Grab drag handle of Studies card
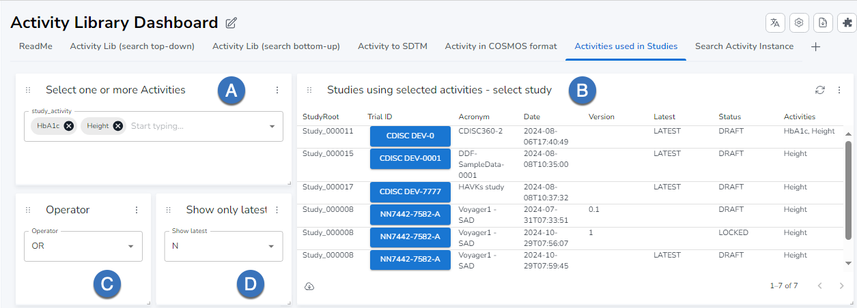 click(x=309, y=90)
